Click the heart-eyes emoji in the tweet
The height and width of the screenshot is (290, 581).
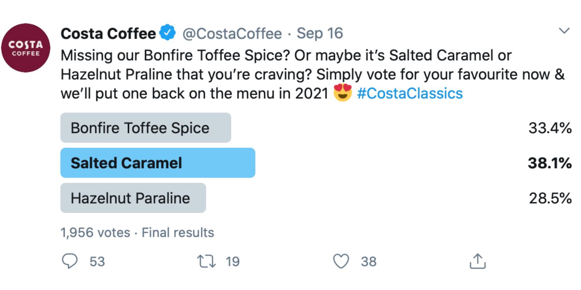pyautogui.click(x=342, y=93)
